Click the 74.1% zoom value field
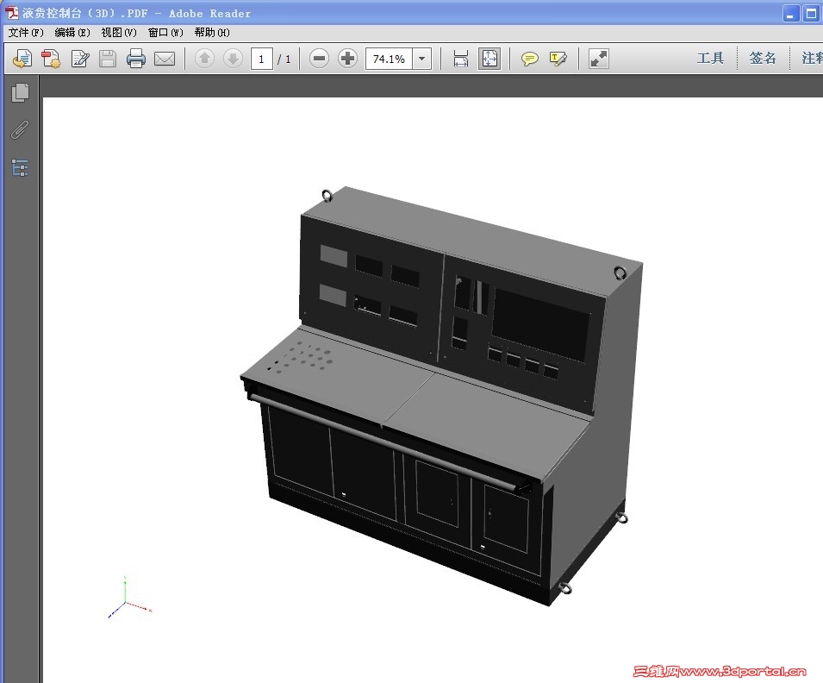 tap(389, 59)
